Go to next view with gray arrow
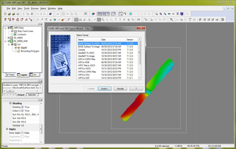The height and width of the screenshot is (149, 236). (x=173, y=14)
